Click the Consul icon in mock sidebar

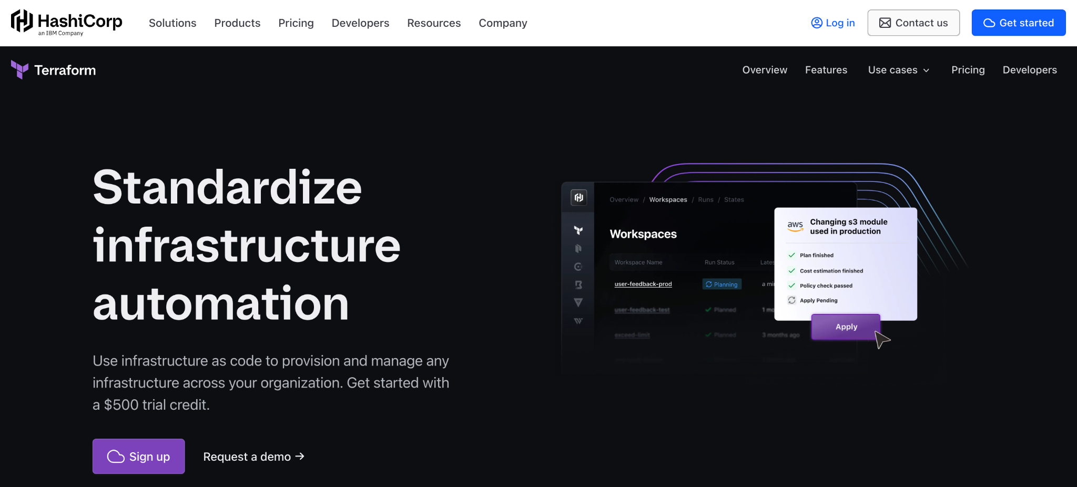(578, 267)
